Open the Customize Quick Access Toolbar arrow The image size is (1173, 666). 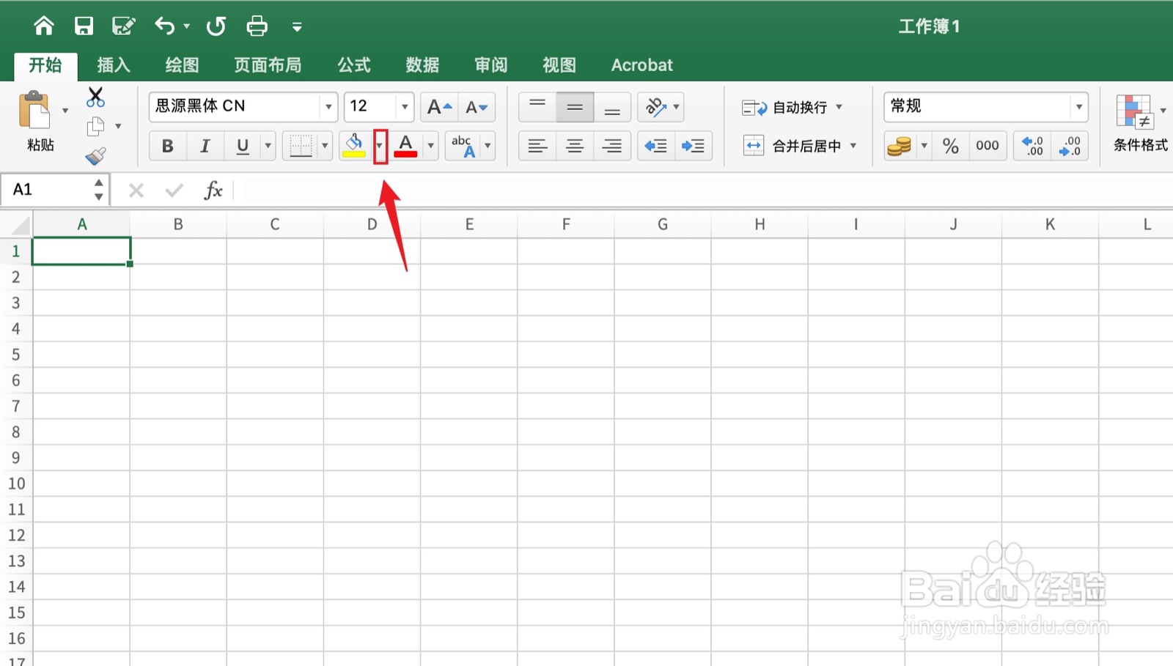coord(297,27)
